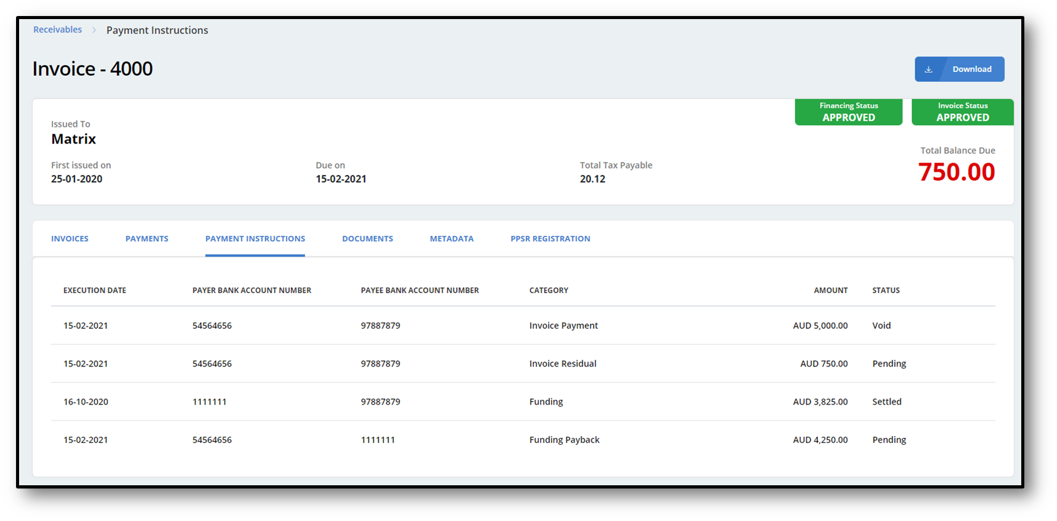The width and height of the screenshot is (1057, 521).
Task: Open the Metadata tab
Action: pyautogui.click(x=452, y=239)
